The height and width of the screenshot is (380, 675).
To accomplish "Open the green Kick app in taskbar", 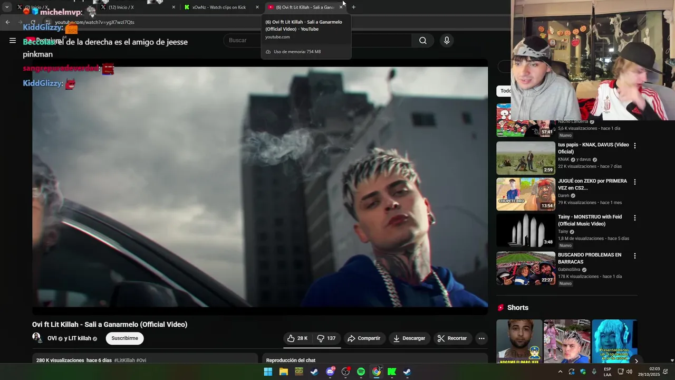I will coord(392,372).
